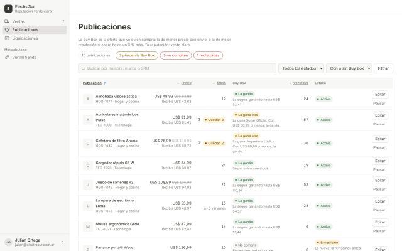Click Lámpara de escritorio Luma thumbnail

click(x=88, y=206)
